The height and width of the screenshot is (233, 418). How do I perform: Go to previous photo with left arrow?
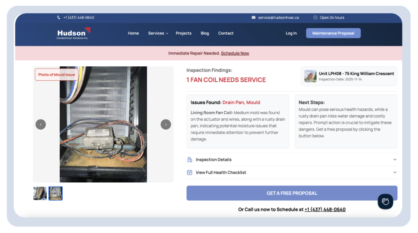[x=41, y=124]
